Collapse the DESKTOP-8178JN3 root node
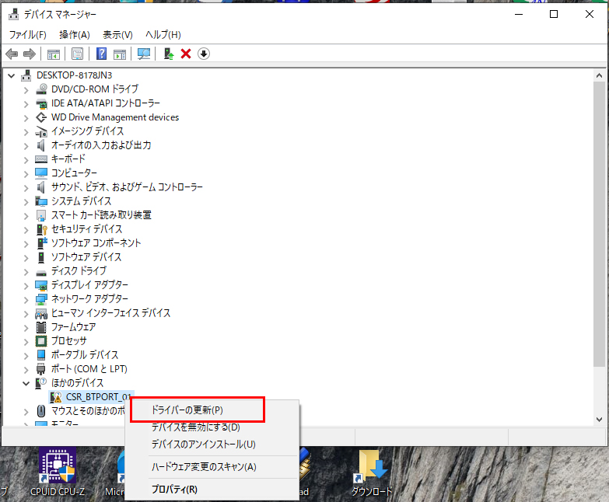609x502 pixels. point(11,75)
